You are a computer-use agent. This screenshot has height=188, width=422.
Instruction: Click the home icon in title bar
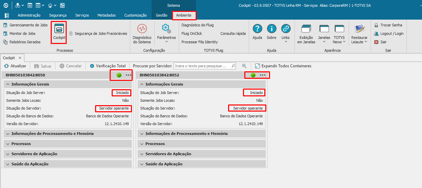[x=50, y=5]
